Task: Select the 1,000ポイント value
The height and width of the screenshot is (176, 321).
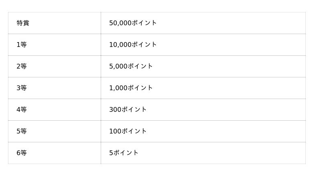Action: click(x=131, y=88)
